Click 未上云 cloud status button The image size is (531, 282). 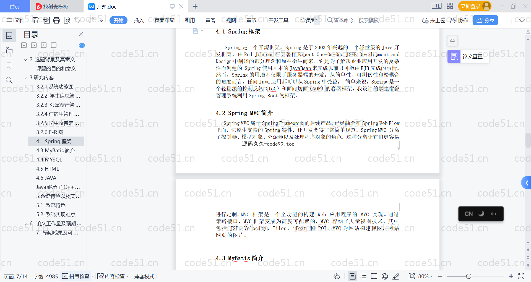tap(434, 20)
